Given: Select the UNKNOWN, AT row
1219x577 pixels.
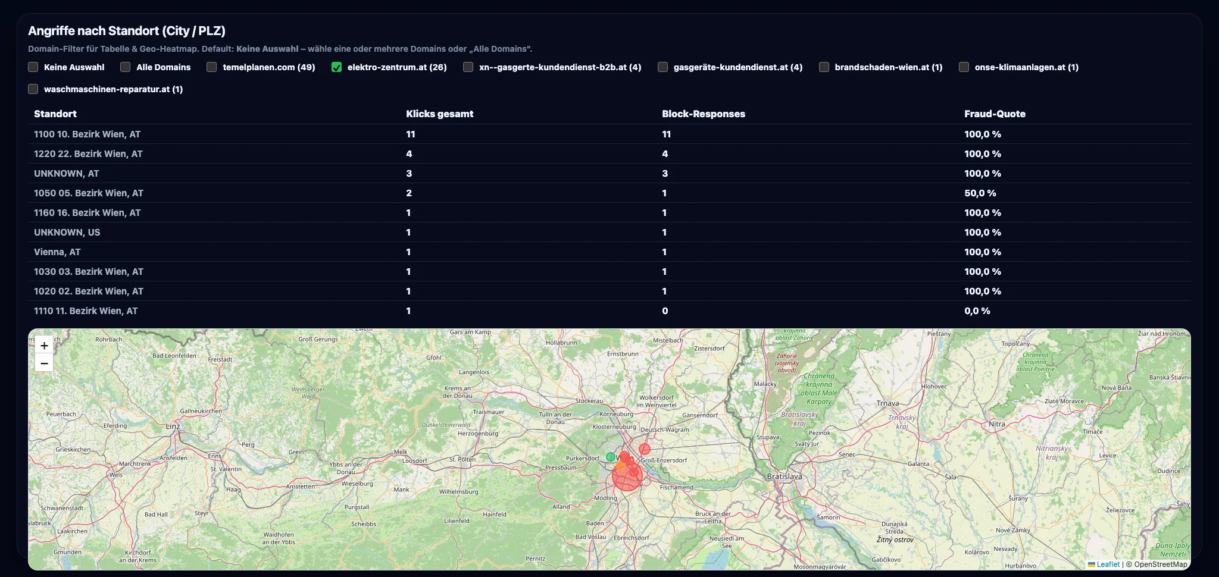Looking at the screenshot, I should (609, 173).
